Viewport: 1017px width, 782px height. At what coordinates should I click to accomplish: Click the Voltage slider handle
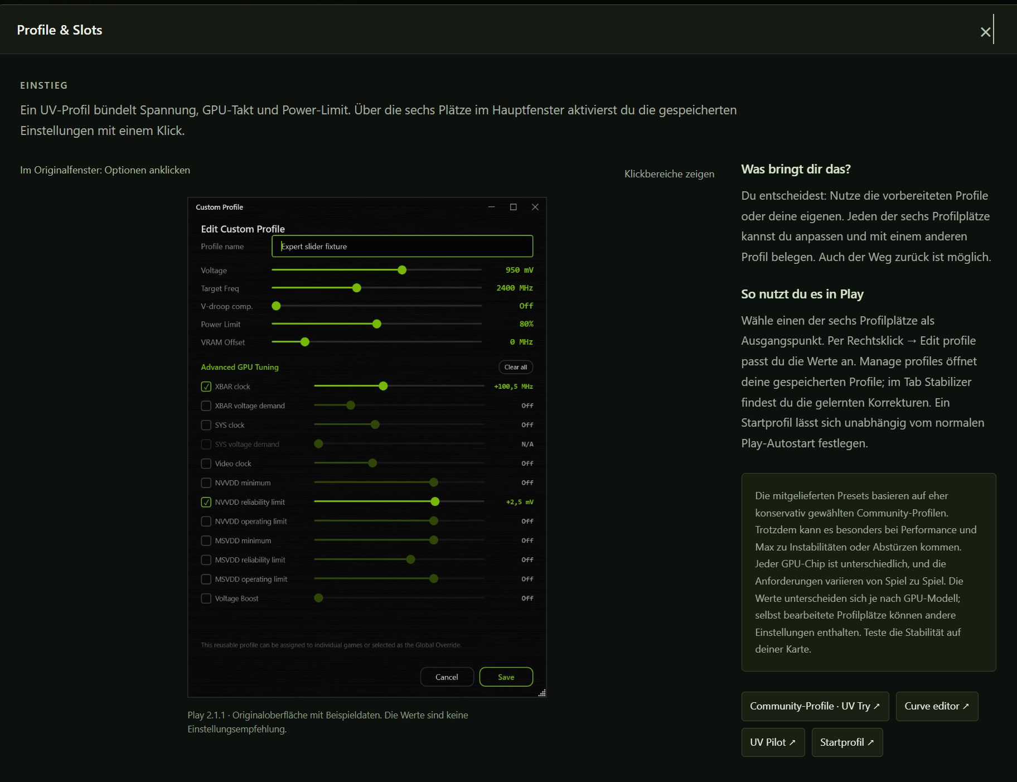click(x=402, y=270)
